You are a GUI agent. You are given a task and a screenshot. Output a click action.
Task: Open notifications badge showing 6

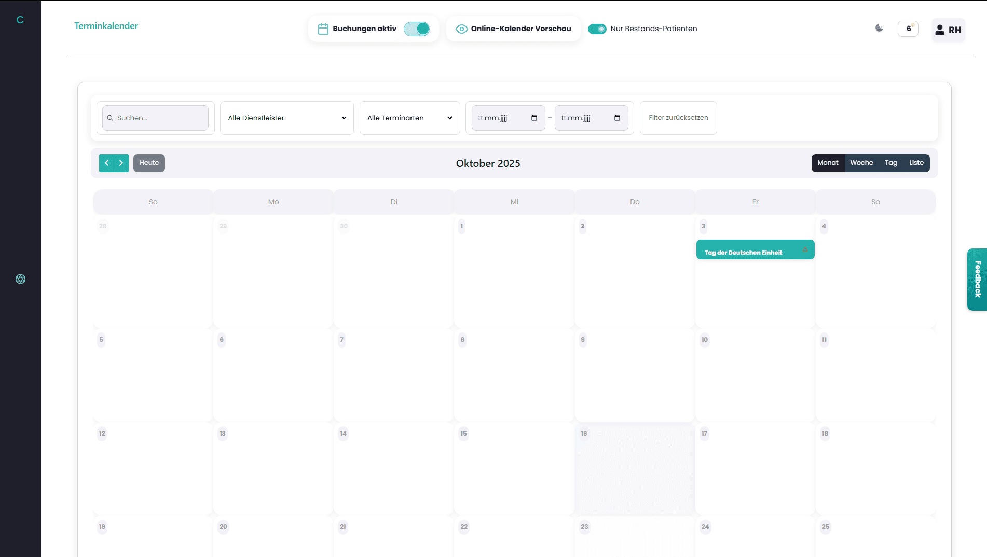(908, 29)
